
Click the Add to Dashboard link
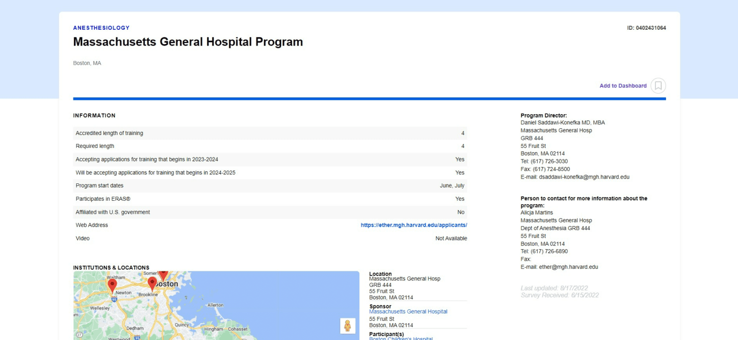pyautogui.click(x=623, y=86)
